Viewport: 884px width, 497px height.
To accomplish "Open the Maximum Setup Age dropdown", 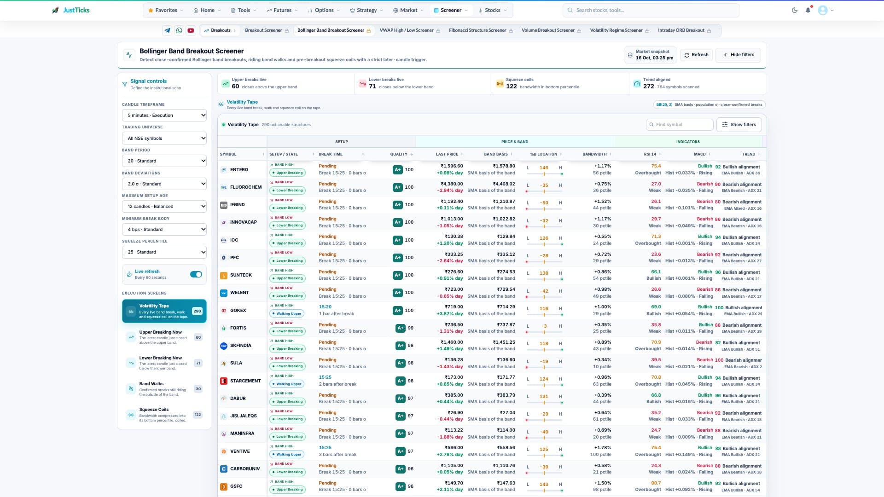I will 164,207.
